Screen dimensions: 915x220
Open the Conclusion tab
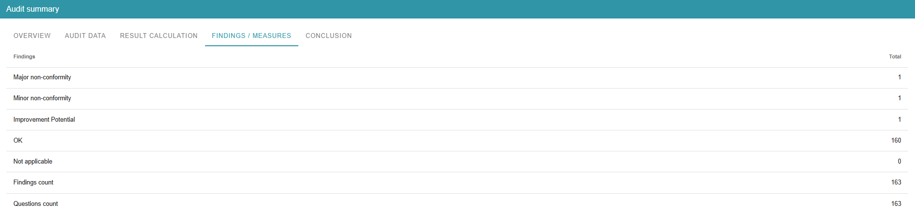tap(329, 36)
